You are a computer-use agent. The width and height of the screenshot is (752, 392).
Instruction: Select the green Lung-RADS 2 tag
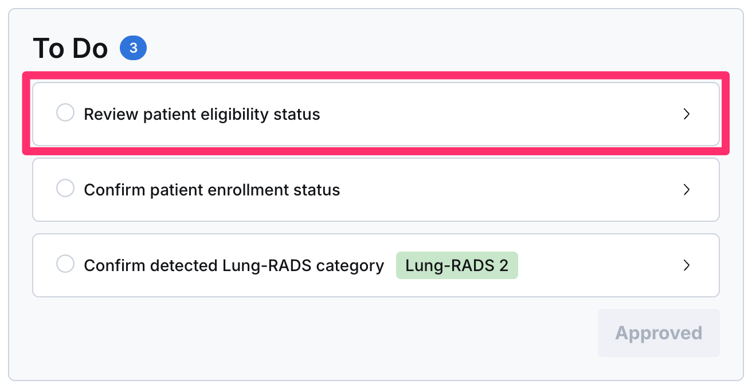click(457, 265)
